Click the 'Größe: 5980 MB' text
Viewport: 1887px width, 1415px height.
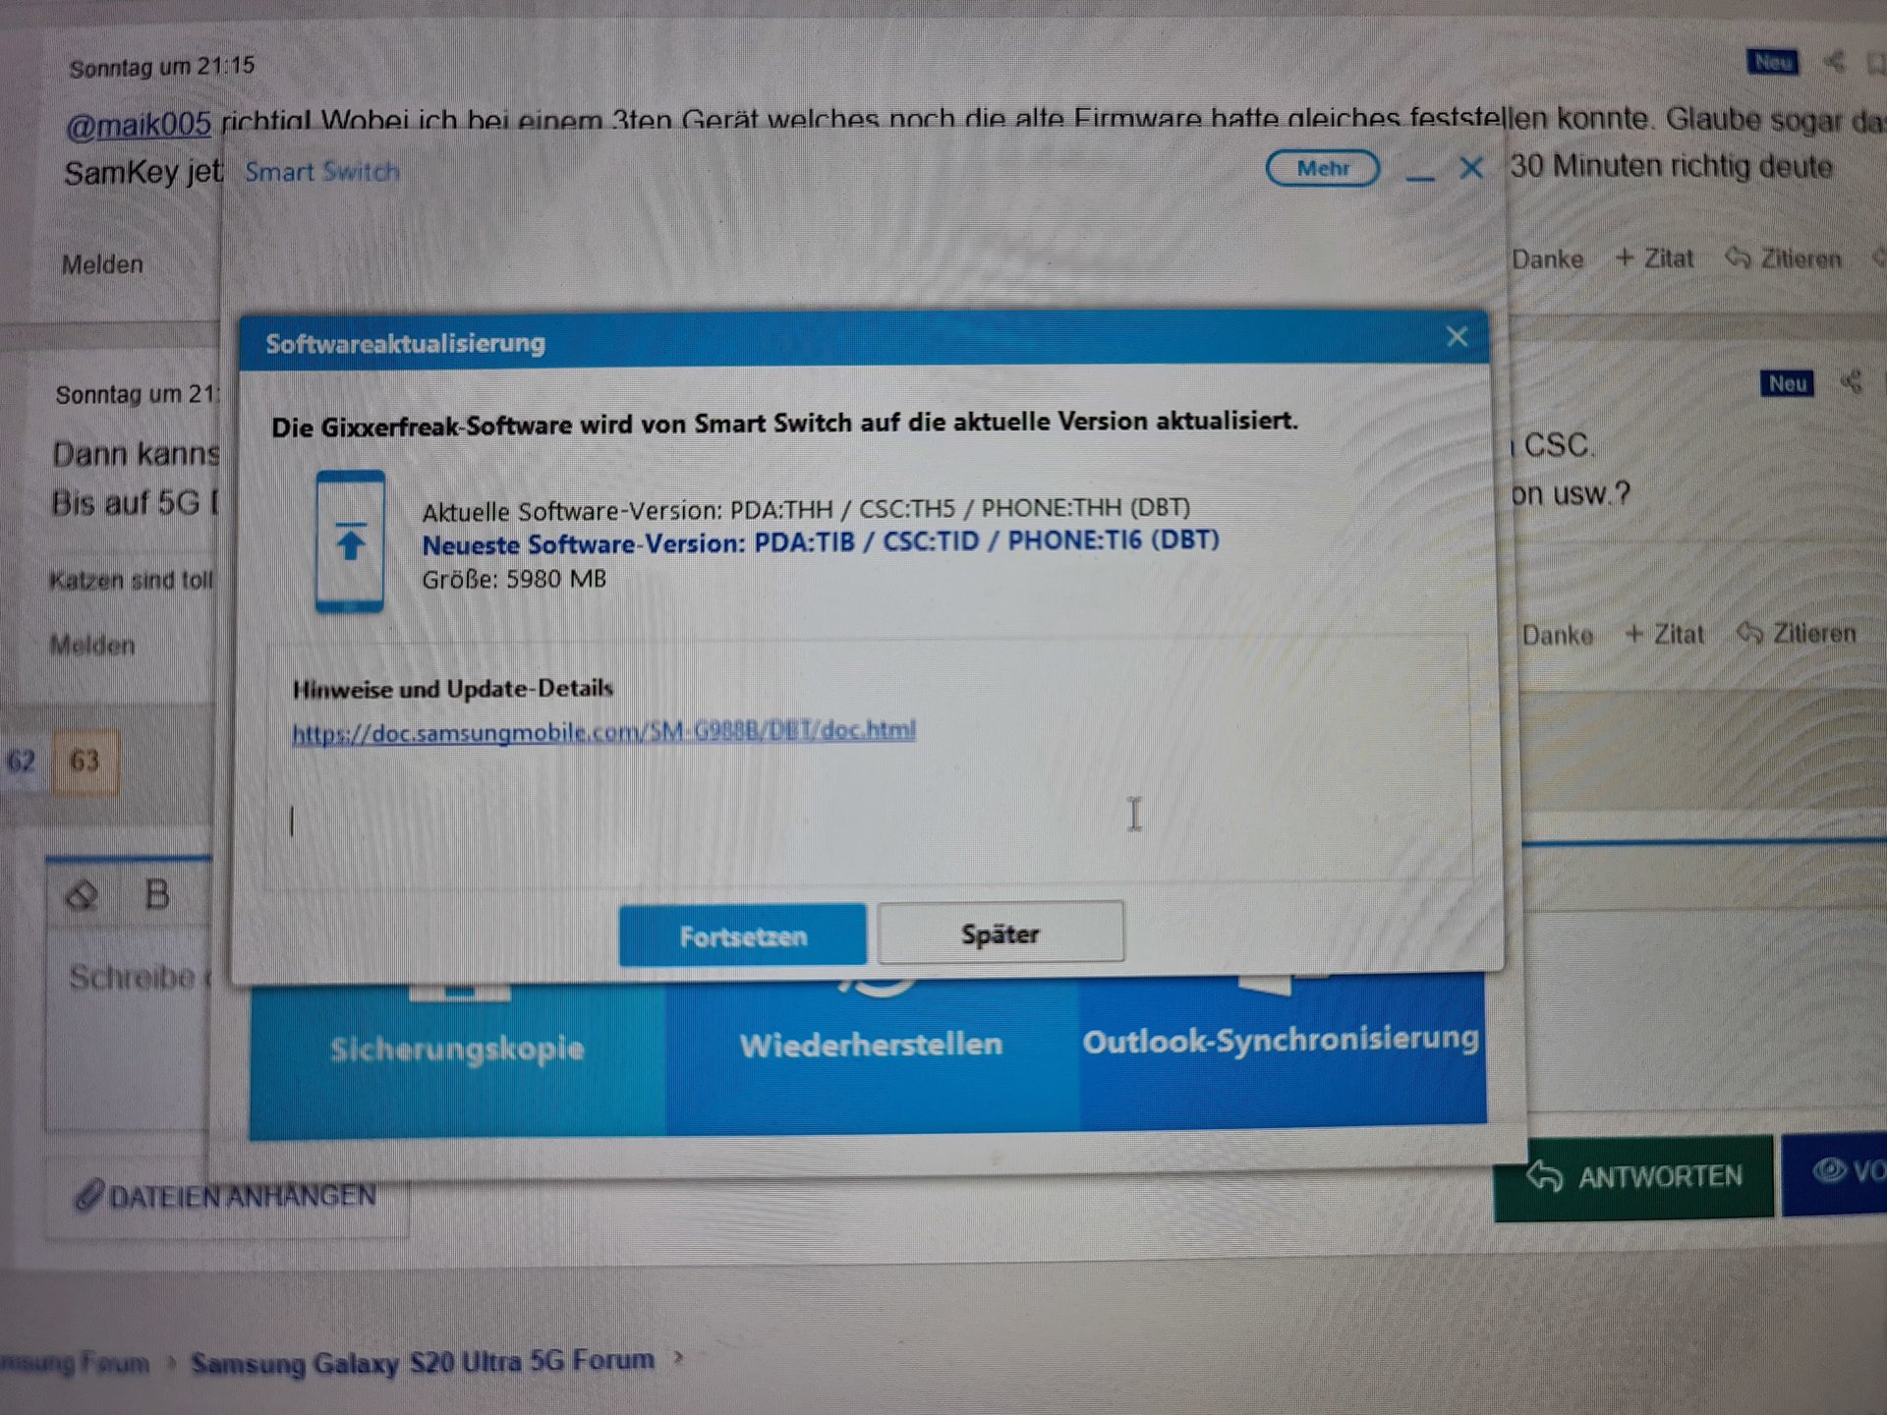tap(514, 579)
